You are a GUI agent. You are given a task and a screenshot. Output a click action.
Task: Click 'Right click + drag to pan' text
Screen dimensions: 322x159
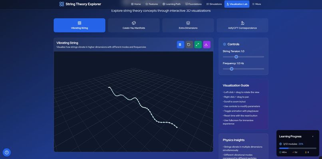[x=236, y=97]
